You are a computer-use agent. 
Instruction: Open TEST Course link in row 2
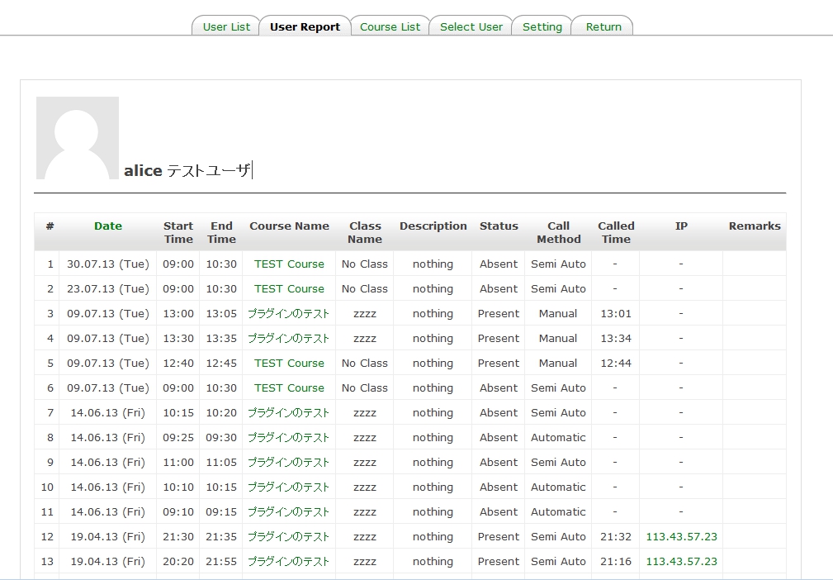289,289
